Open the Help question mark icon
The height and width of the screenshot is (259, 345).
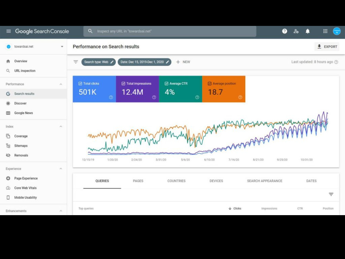[x=285, y=31]
